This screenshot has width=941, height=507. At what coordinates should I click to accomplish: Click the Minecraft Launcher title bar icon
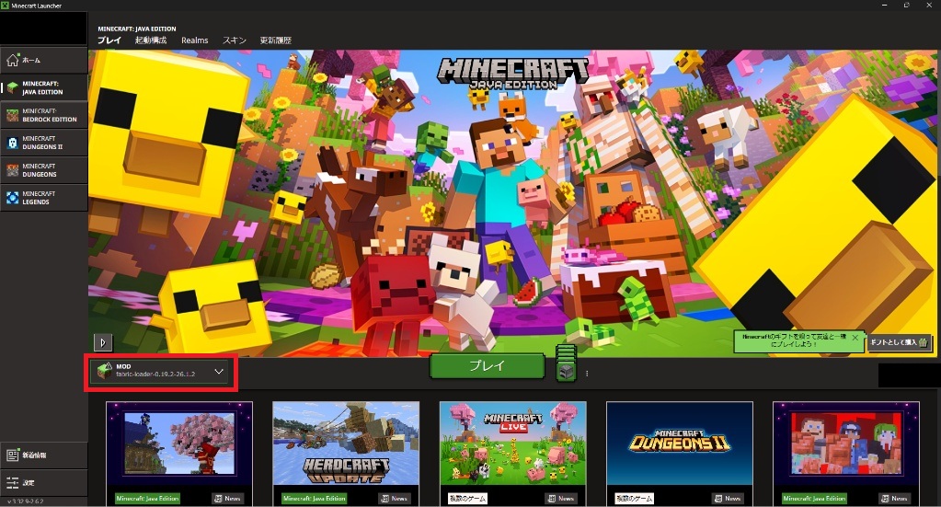click(6, 6)
